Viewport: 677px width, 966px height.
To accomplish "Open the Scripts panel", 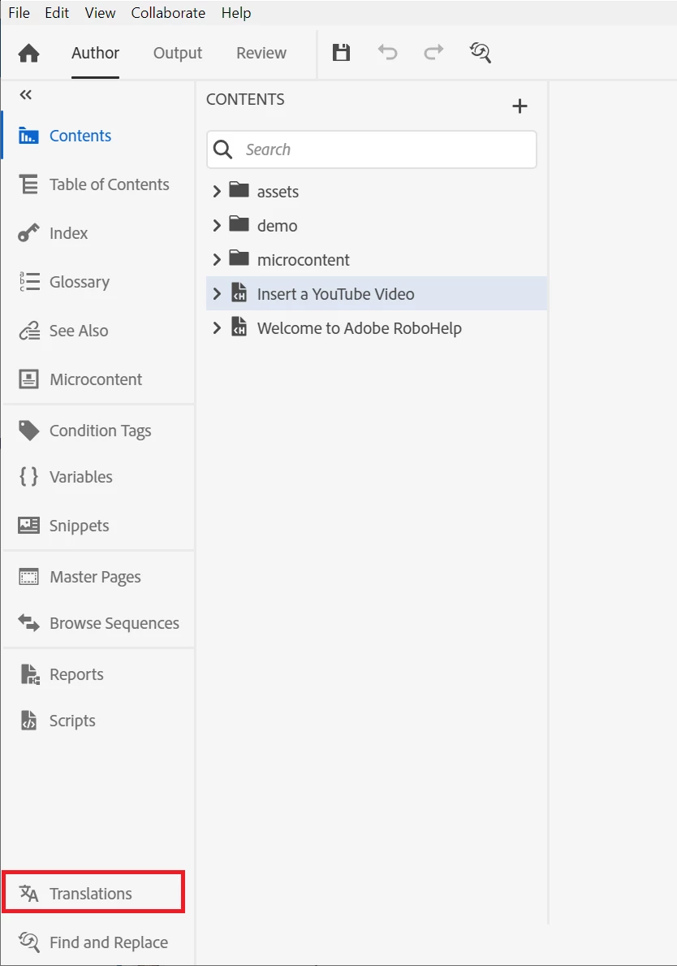I will point(98,720).
